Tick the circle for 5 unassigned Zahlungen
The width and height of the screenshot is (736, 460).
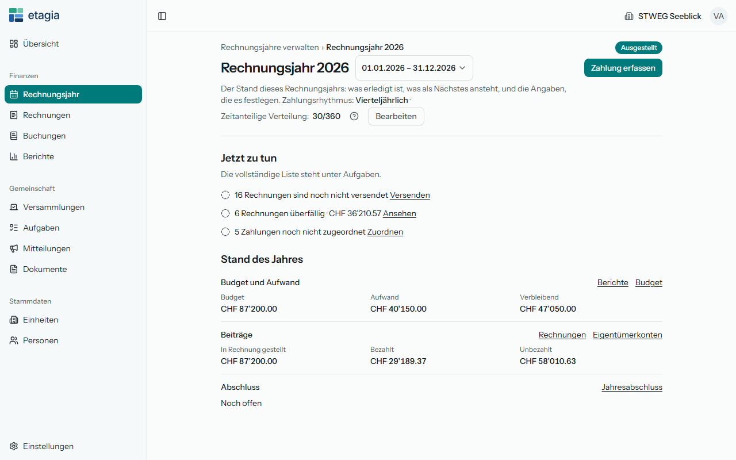tap(225, 232)
